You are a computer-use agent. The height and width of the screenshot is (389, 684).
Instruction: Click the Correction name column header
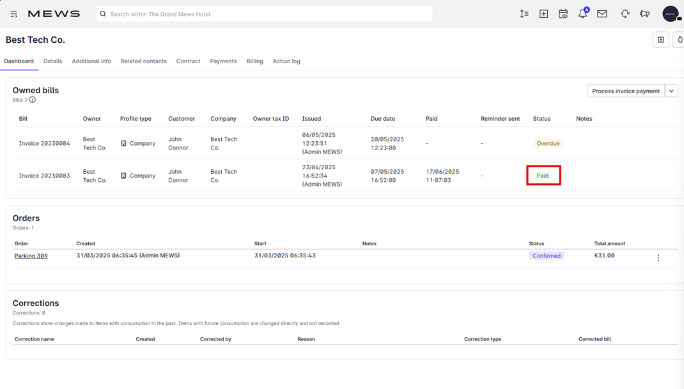click(34, 339)
